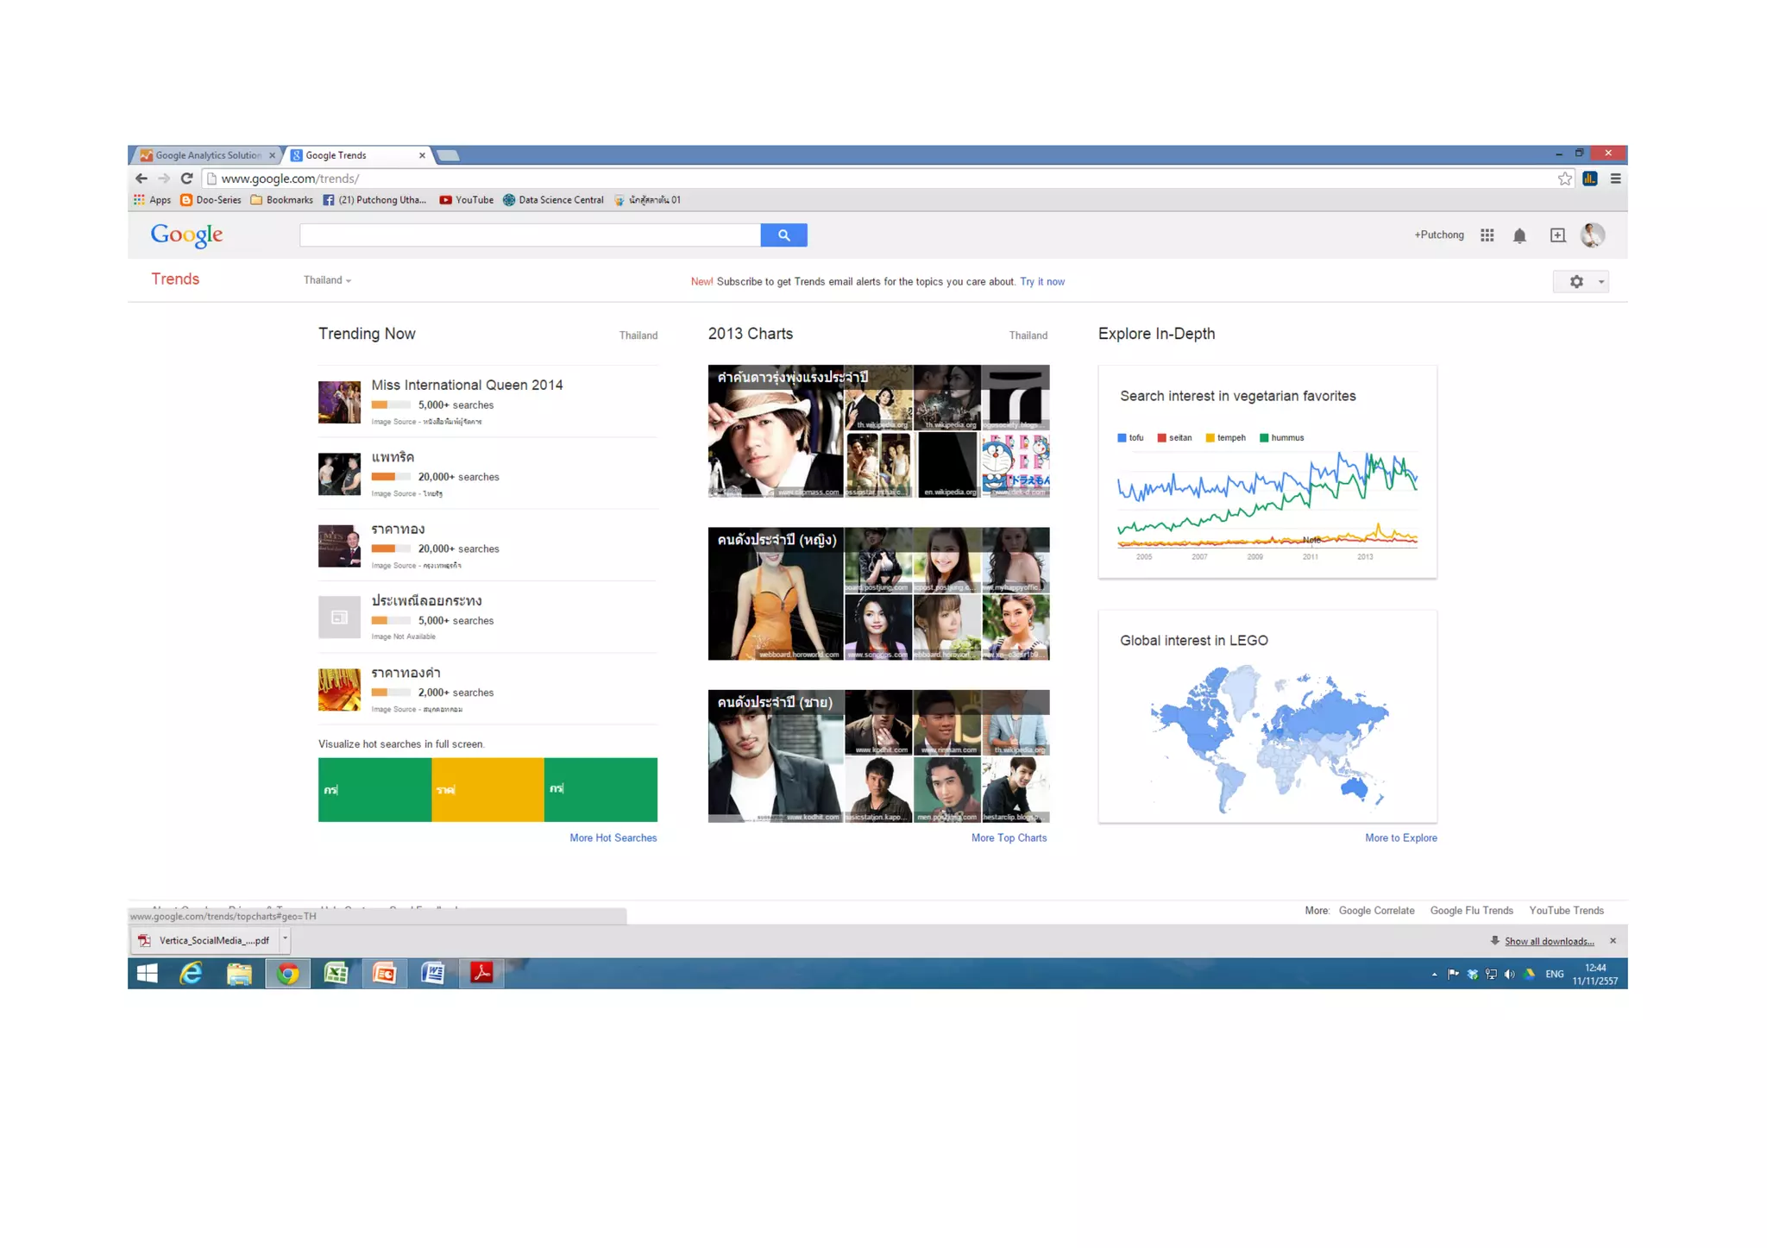Open the YouTube bookmark in the bookmarks bar
Screen dimensions: 1767x1248
(467, 200)
